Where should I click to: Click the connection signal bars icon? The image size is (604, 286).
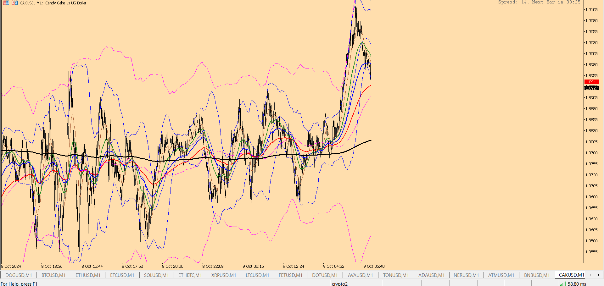tap(563, 284)
